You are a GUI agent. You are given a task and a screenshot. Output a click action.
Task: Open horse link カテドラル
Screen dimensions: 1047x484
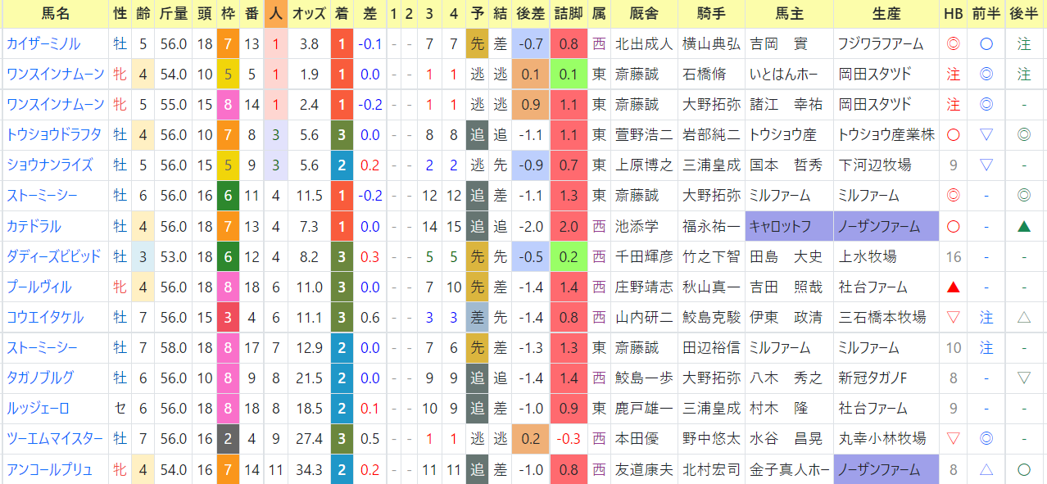click(x=34, y=226)
